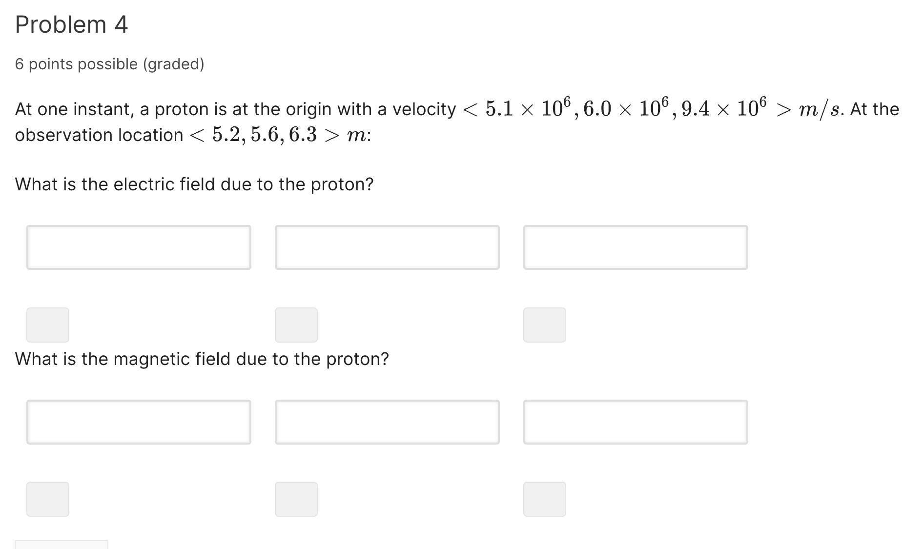Viewport: 924px width, 549px height.
Task: Click the status box under the first magnetic field answer
Action: click(47, 499)
